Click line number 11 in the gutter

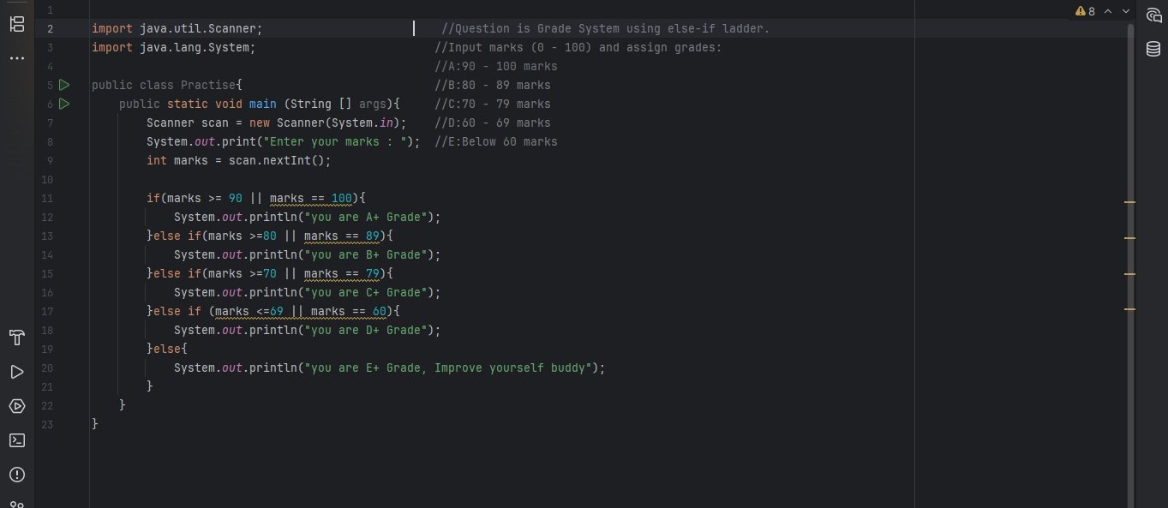(47, 198)
